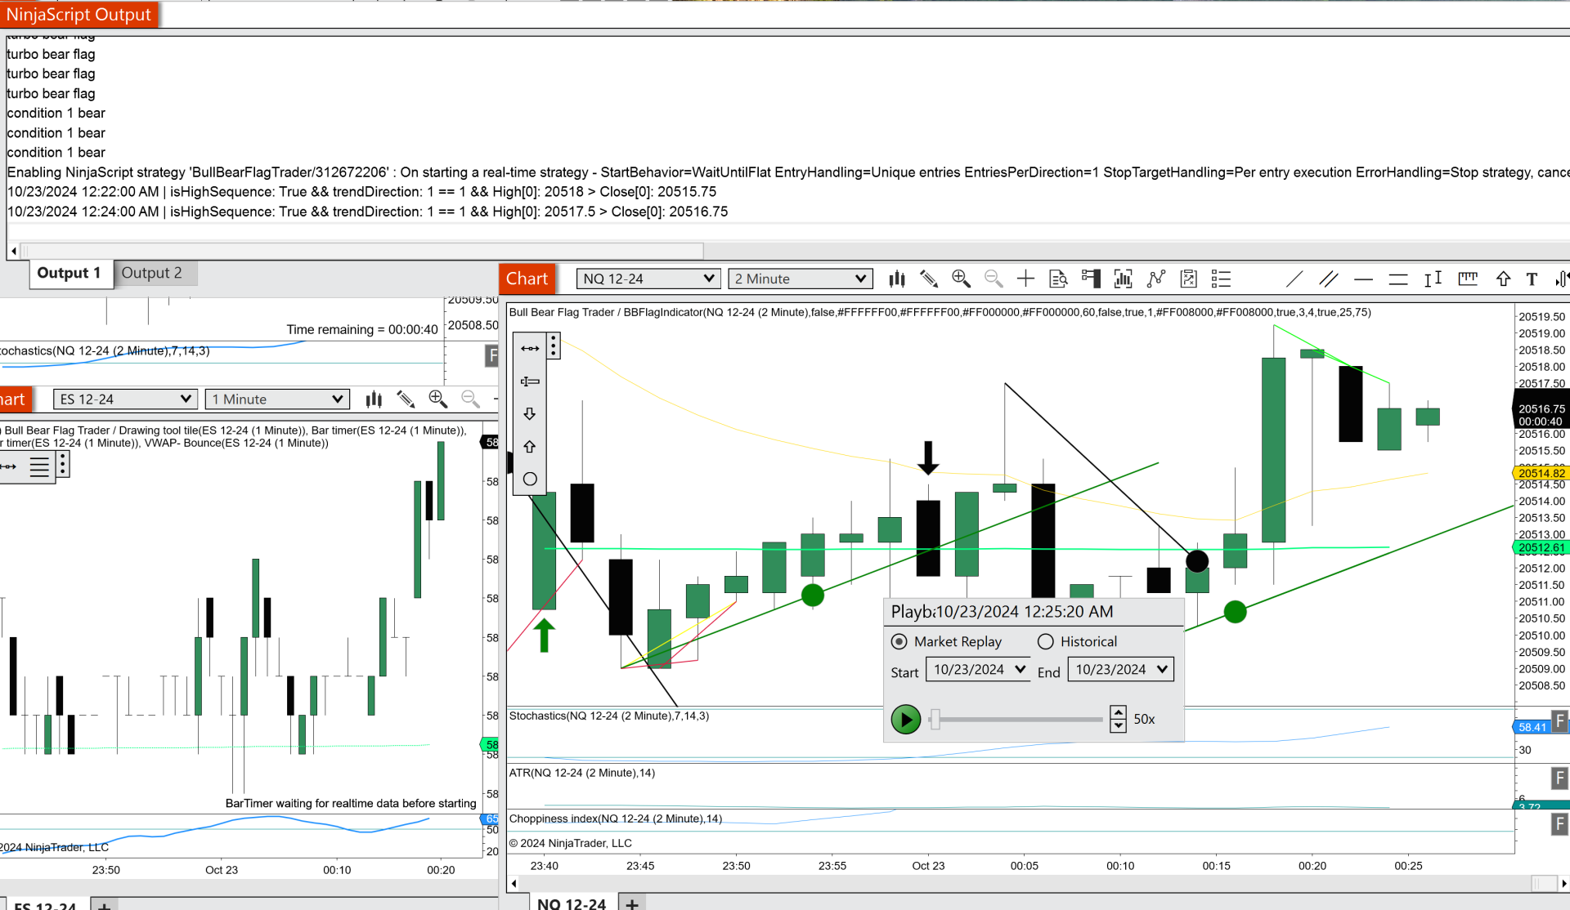Viewport: 1570px width, 910px height.
Task: Select the crosshair cursor on NQ chart toolbar
Action: pyautogui.click(x=1025, y=279)
